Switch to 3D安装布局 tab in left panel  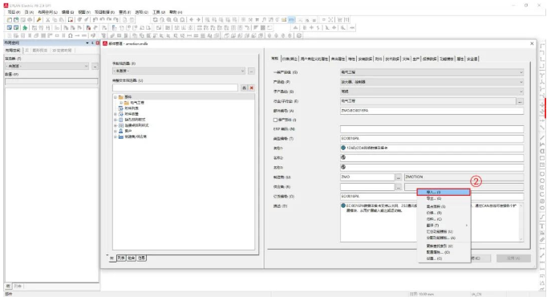point(62,51)
